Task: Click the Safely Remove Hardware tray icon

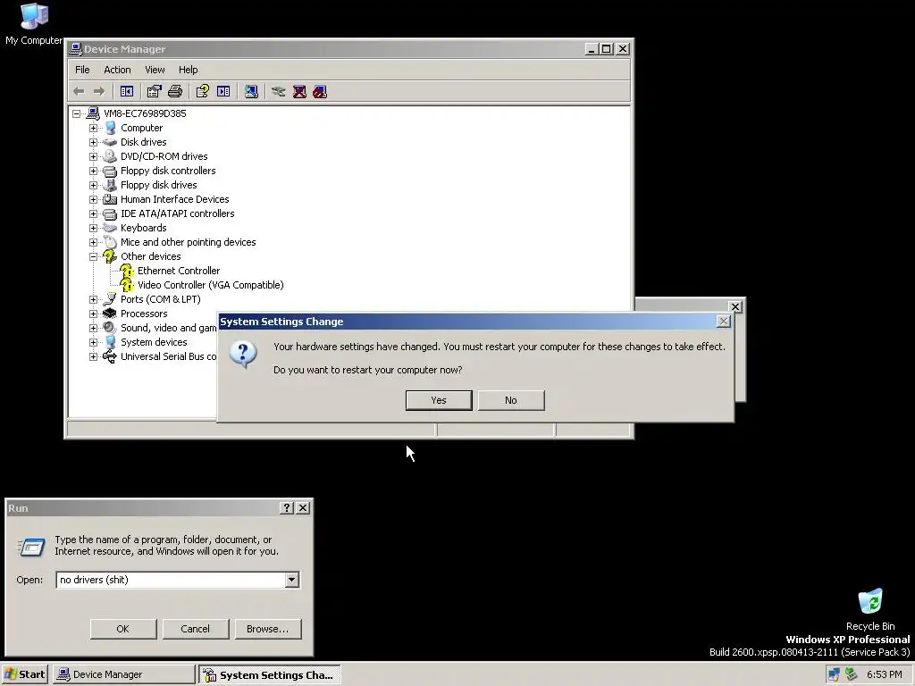Action: pos(852,674)
